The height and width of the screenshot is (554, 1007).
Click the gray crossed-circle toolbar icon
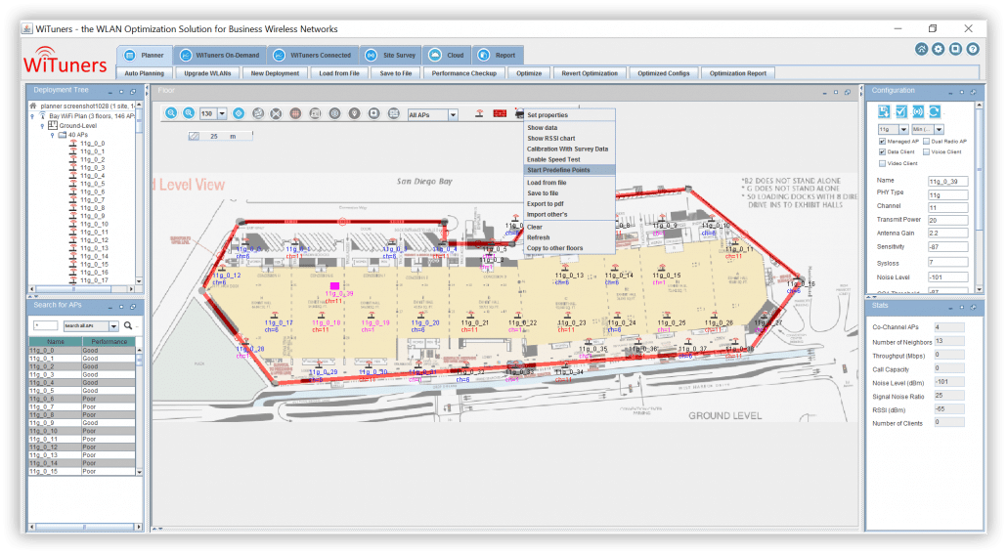point(276,113)
